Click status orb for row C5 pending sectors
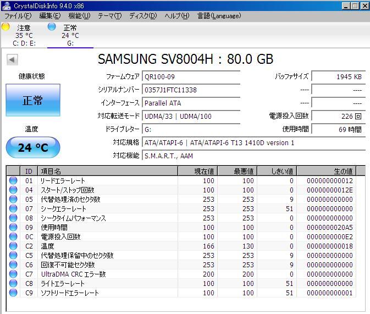The height and width of the screenshot is (314, 370). (x=13, y=256)
